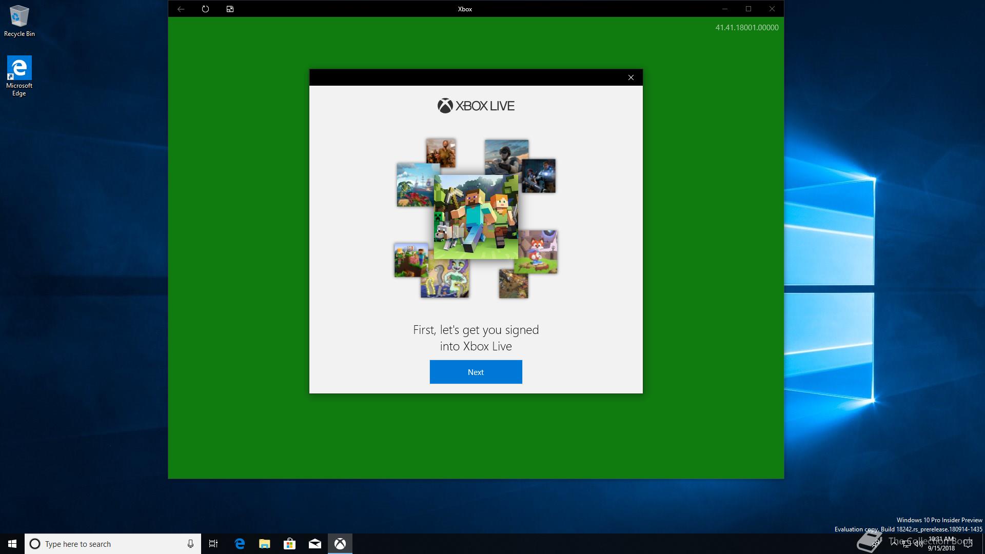The width and height of the screenshot is (985, 554).
Task: Open File Explorer from the taskbar
Action: 265,544
